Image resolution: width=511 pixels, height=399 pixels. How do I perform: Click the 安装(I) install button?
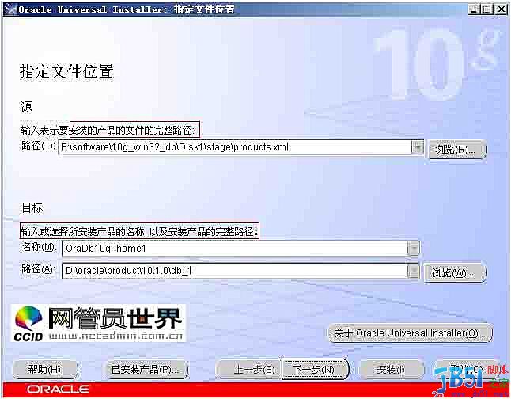pos(391,369)
